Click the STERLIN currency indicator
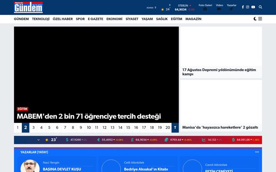276x172 pixels. pos(184,8)
